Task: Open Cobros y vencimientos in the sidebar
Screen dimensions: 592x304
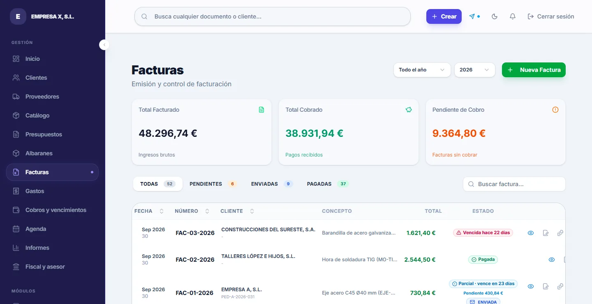Action: coord(52,210)
